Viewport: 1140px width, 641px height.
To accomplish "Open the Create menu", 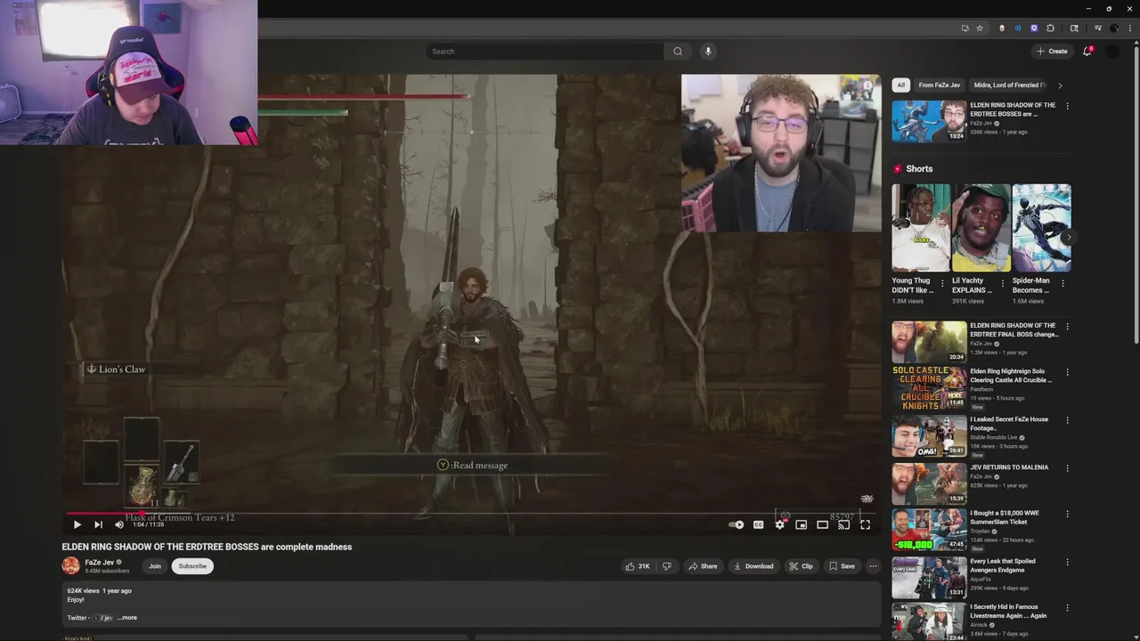I will point(1052,52).
